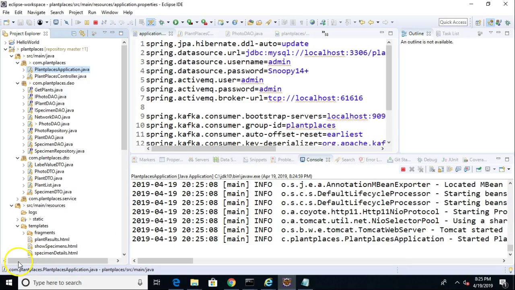Click the Open Perspective icon
The image size is (515, 290).
coord(478,23)
